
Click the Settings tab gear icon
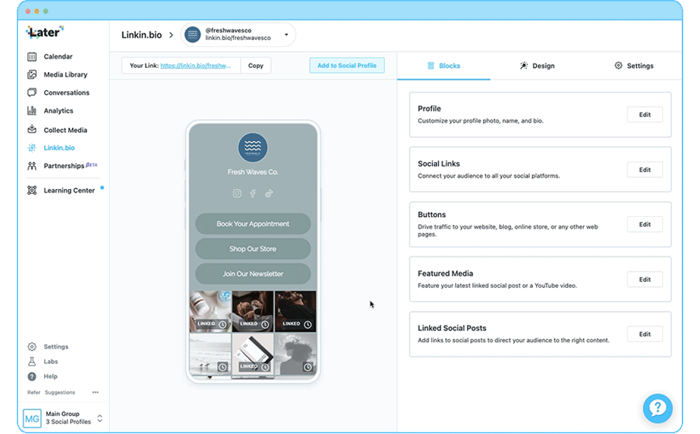coord(618,66)
